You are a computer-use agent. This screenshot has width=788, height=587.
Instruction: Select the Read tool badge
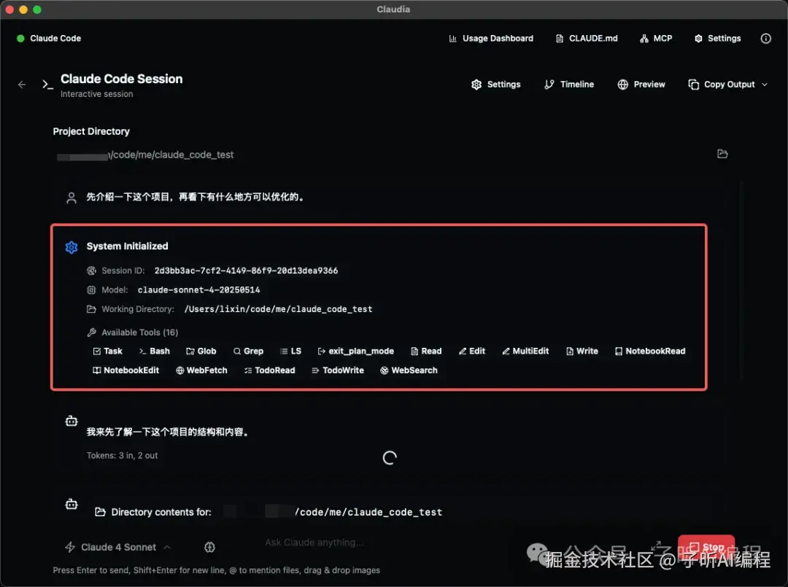[426, 351]
